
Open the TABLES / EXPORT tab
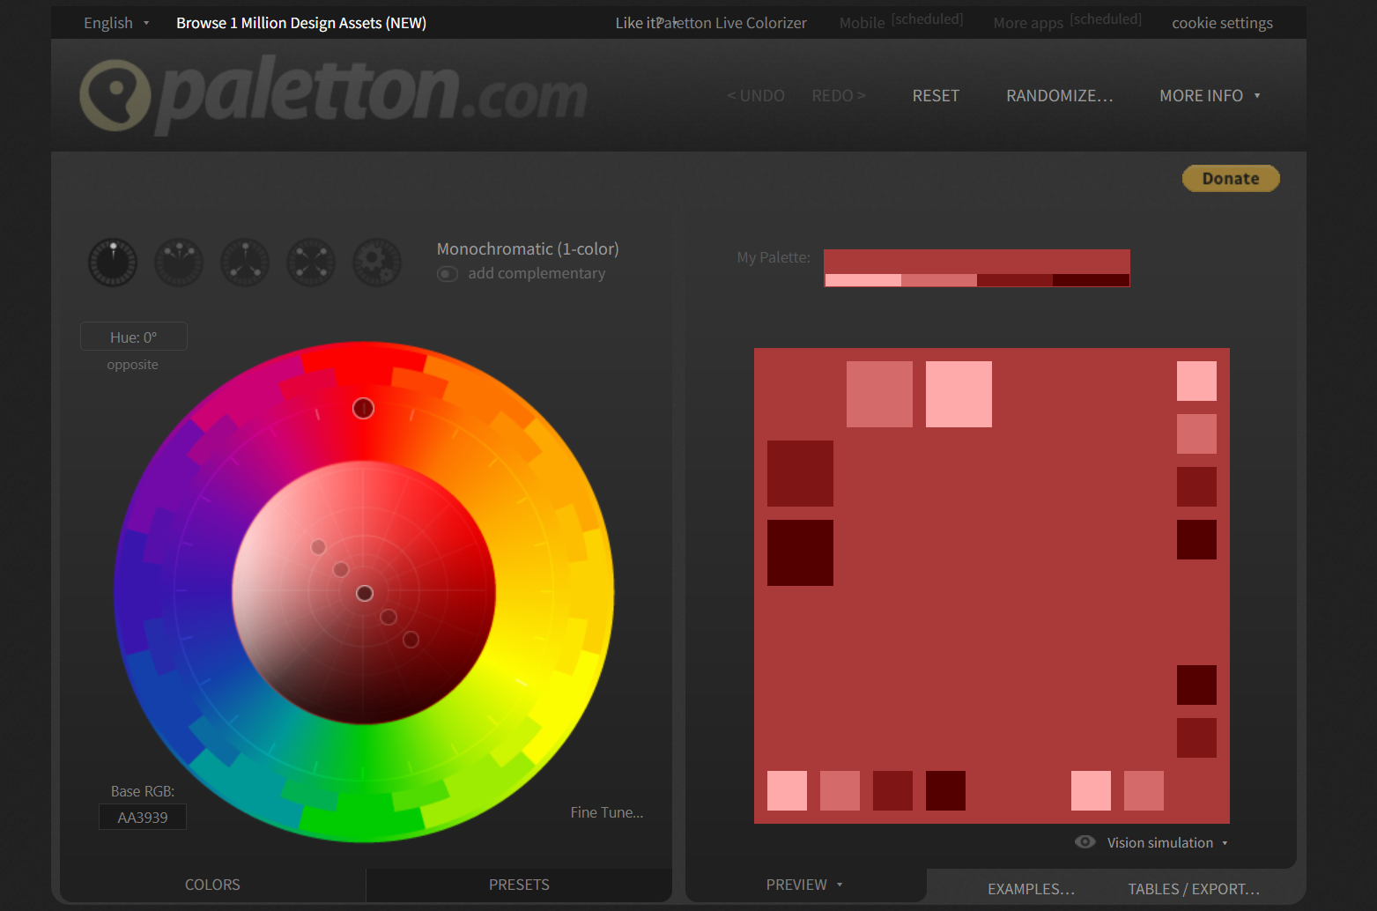pyautogui.click(x=1194, y=889)
